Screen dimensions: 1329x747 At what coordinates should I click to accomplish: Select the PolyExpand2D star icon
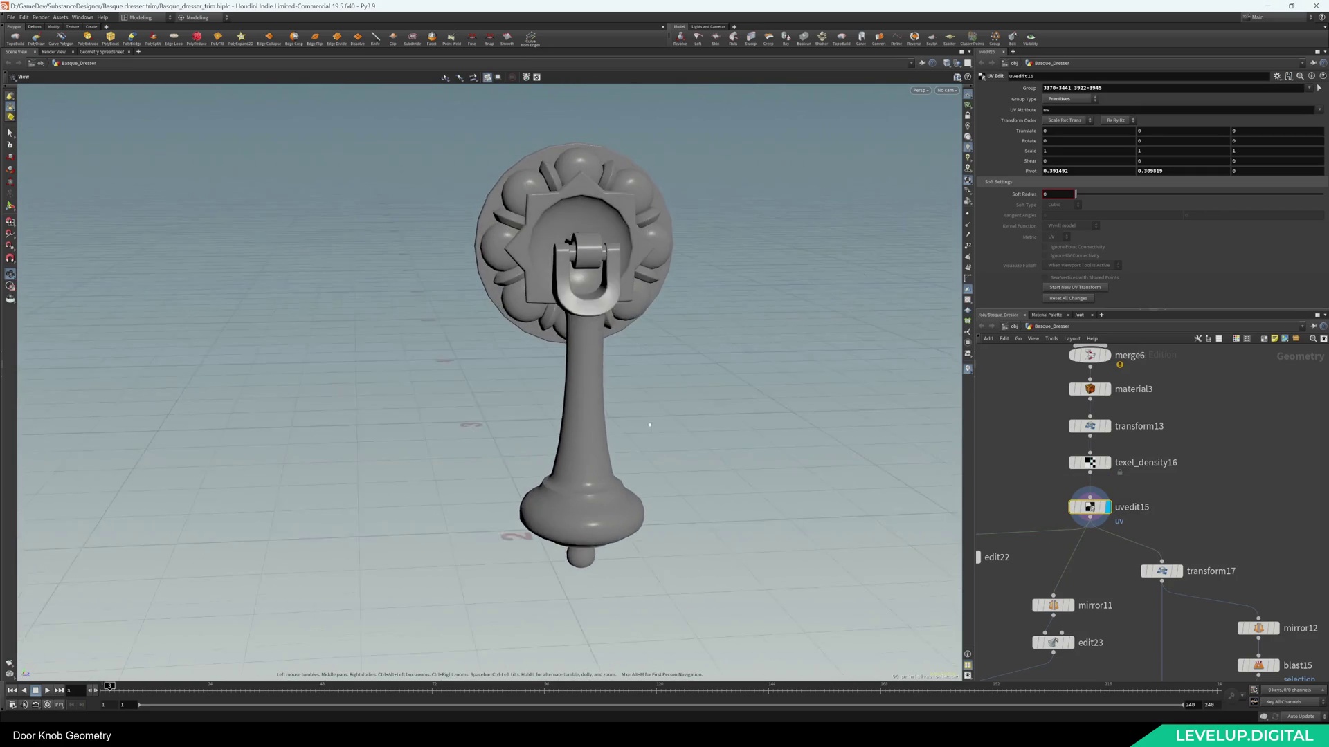(241, 38)
